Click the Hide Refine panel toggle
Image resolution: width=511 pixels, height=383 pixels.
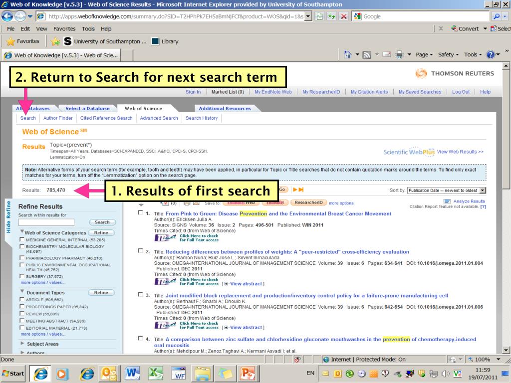point(9,216)
